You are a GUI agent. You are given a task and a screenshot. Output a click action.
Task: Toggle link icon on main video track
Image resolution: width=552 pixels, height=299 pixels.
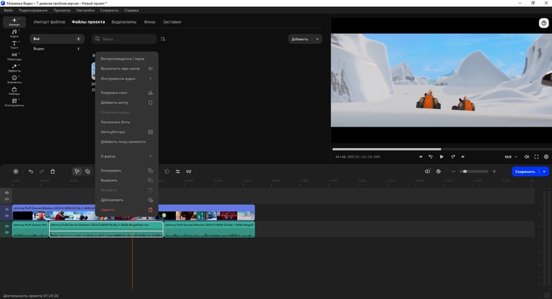click(7, 216)
